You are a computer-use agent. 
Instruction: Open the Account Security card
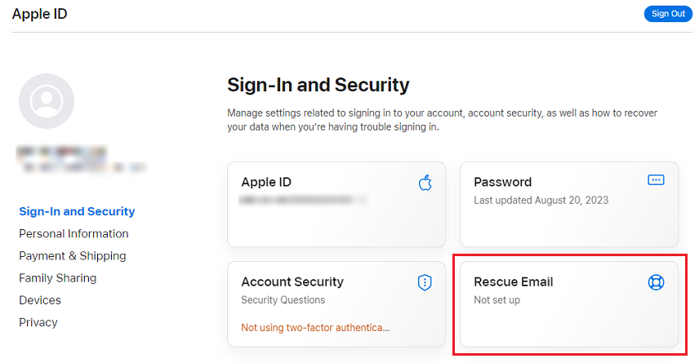336,303
